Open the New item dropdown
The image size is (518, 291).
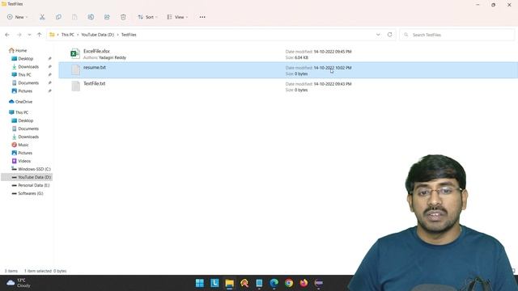point(17,17)
